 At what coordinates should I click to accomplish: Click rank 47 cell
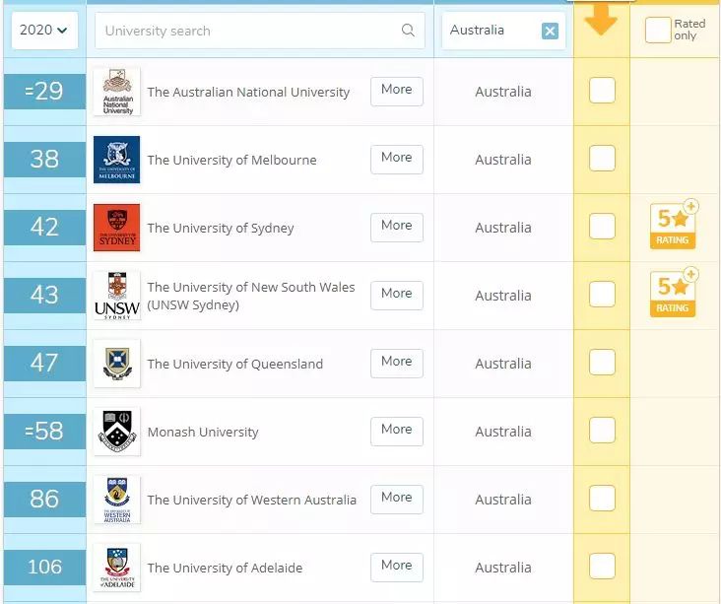(44, 364)
